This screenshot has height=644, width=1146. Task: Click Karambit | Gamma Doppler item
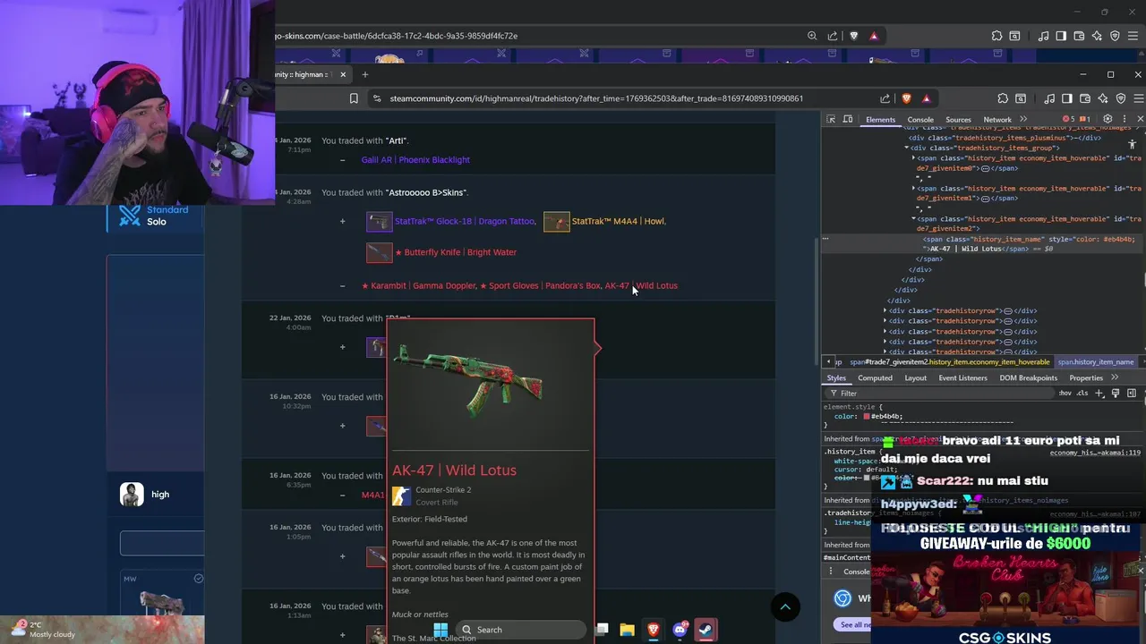(419, 285)
